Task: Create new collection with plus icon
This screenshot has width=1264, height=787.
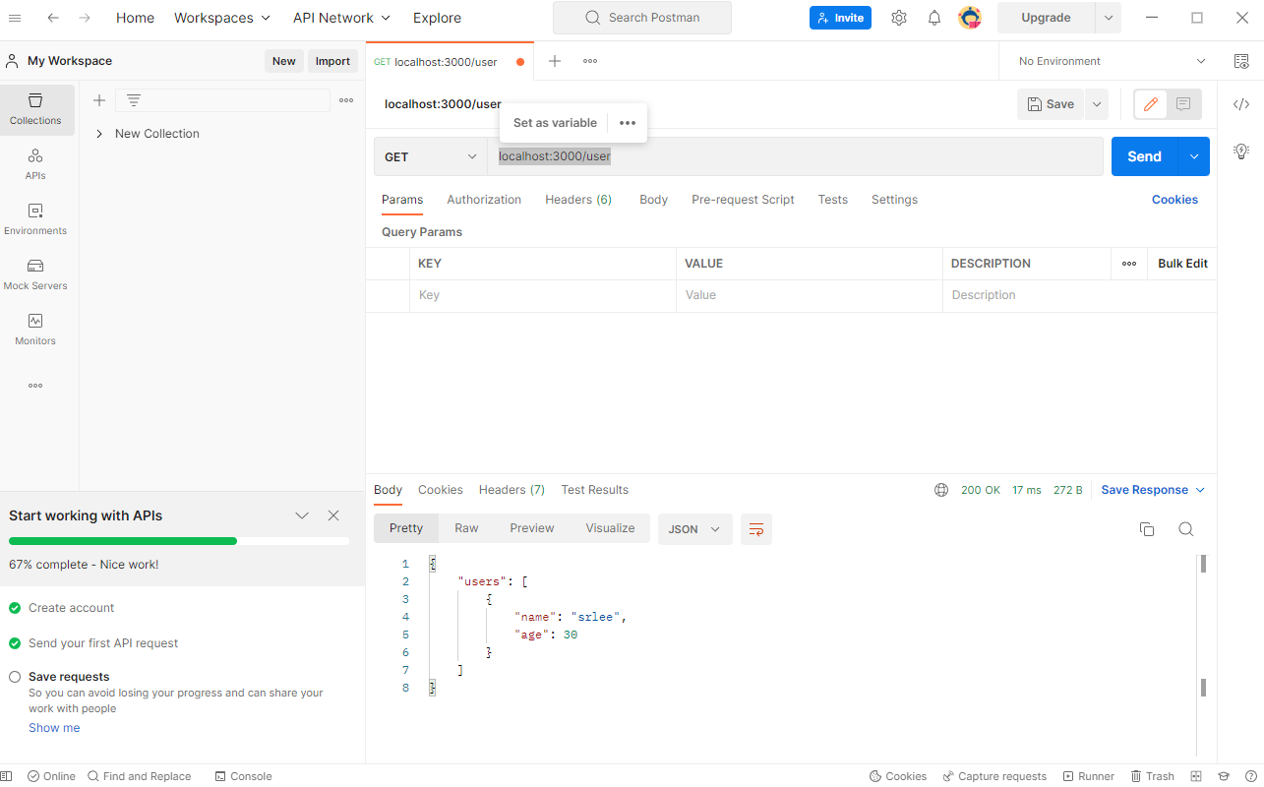Action: point(99,100)
